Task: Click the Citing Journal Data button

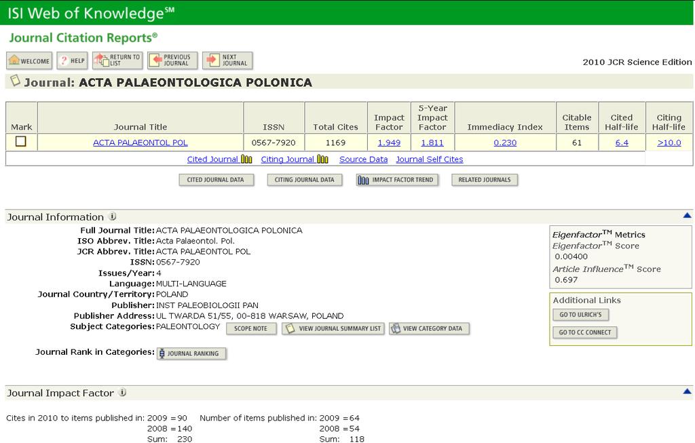Action: pos(305,180)
